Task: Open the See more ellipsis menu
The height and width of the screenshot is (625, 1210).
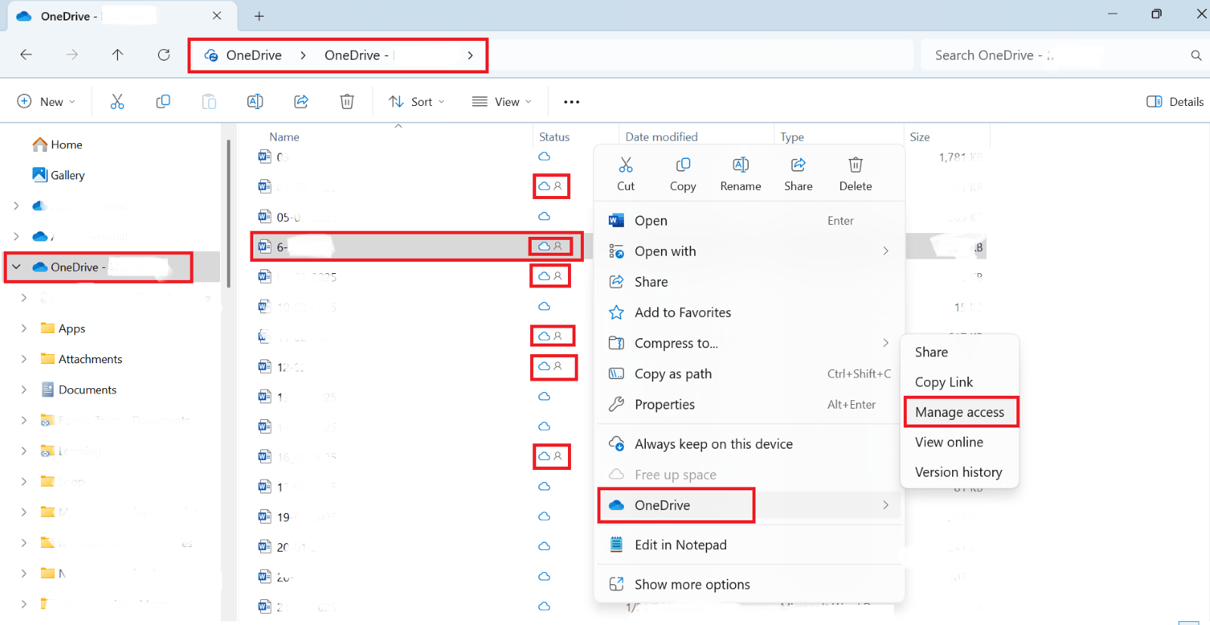Action: pyautogui.click(x=572, y=102)
